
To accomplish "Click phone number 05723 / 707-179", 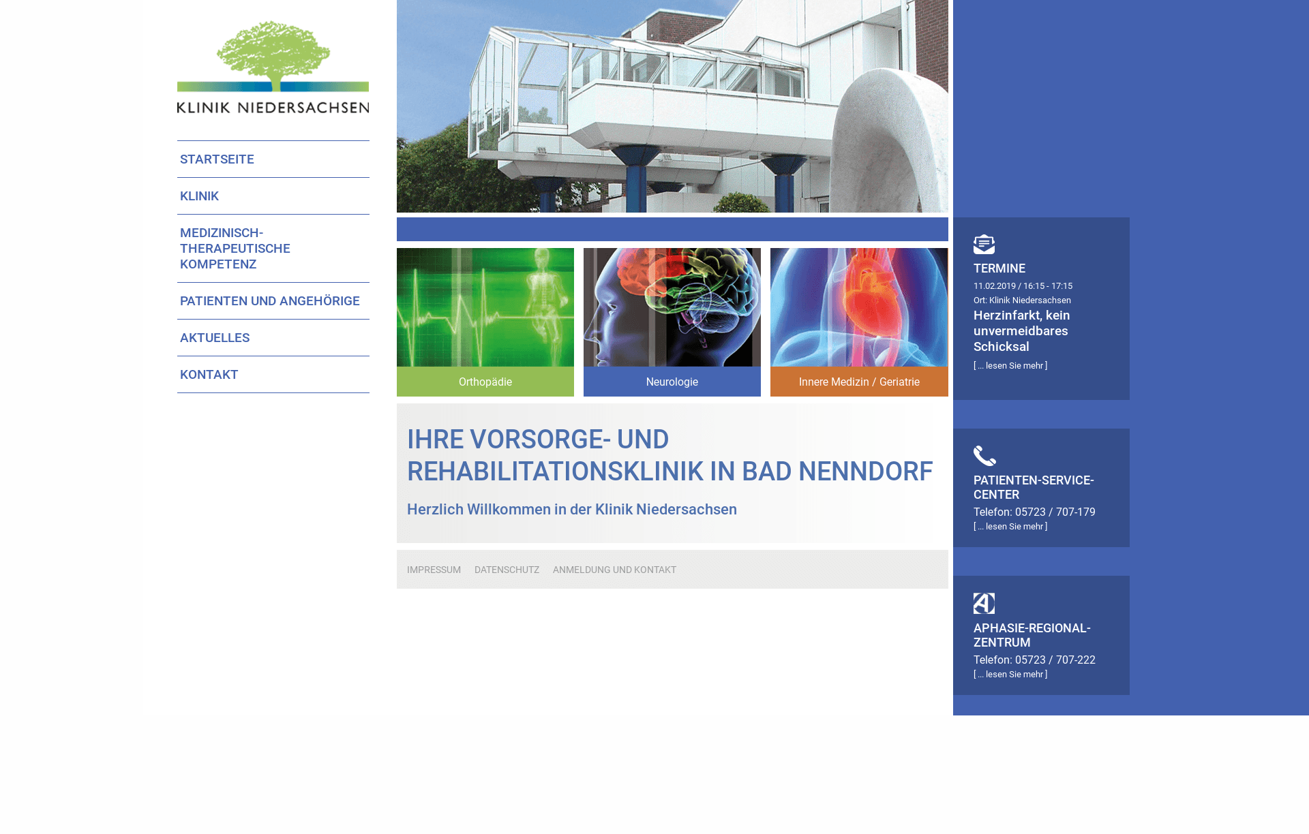I will (x=1055, y=512).
